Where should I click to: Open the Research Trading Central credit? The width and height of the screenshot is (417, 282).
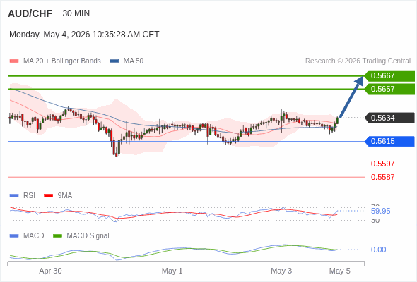coord(358,61)
